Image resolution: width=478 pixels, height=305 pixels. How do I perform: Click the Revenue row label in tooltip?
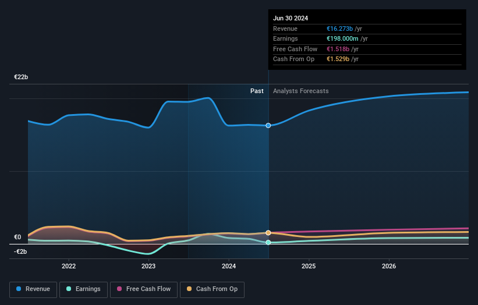285,29
